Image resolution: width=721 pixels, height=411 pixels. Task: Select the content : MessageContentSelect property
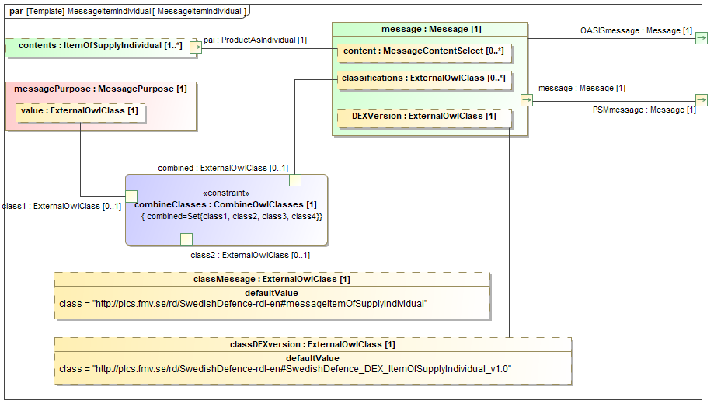pyautogui.click(x=423, y=51)
